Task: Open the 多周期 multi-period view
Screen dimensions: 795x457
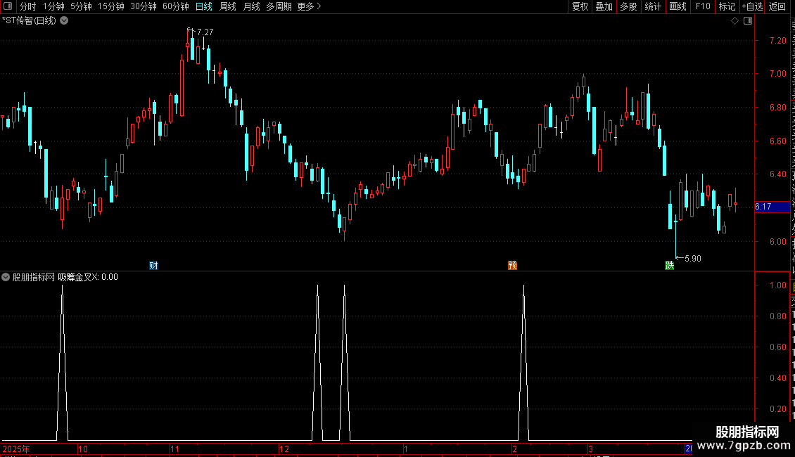Action: (x=279, y=6)
